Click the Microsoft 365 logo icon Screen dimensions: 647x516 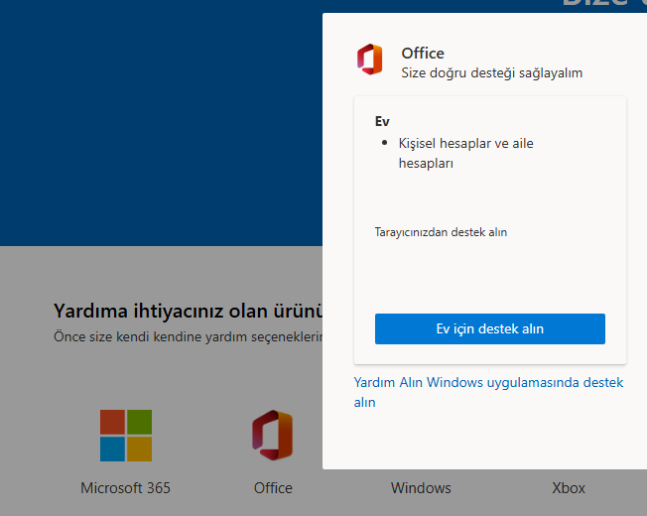tap(126, 436)
